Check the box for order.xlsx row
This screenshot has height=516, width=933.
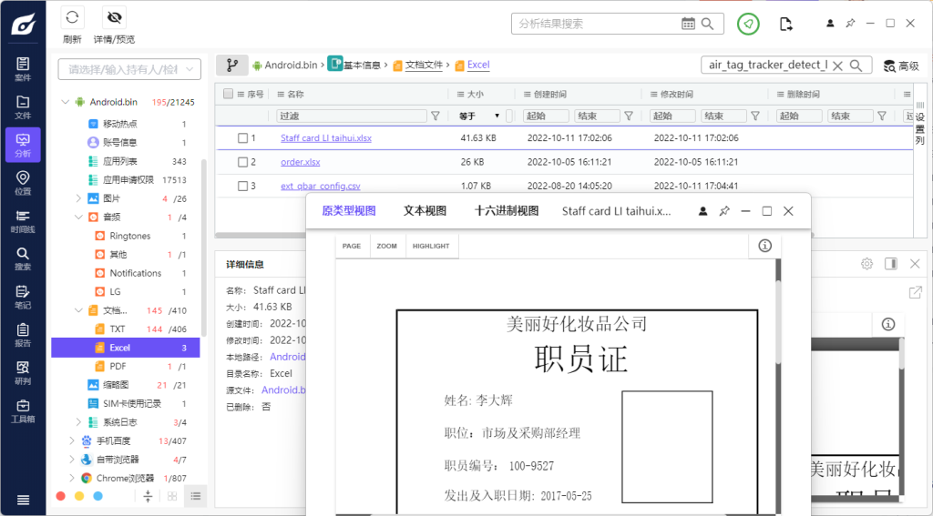point(242,162)
